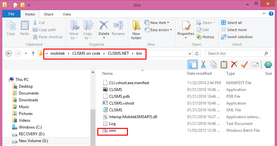Open the recent locations arrow
This screenshot has height=146, width=277.
[x=26, y=53]
